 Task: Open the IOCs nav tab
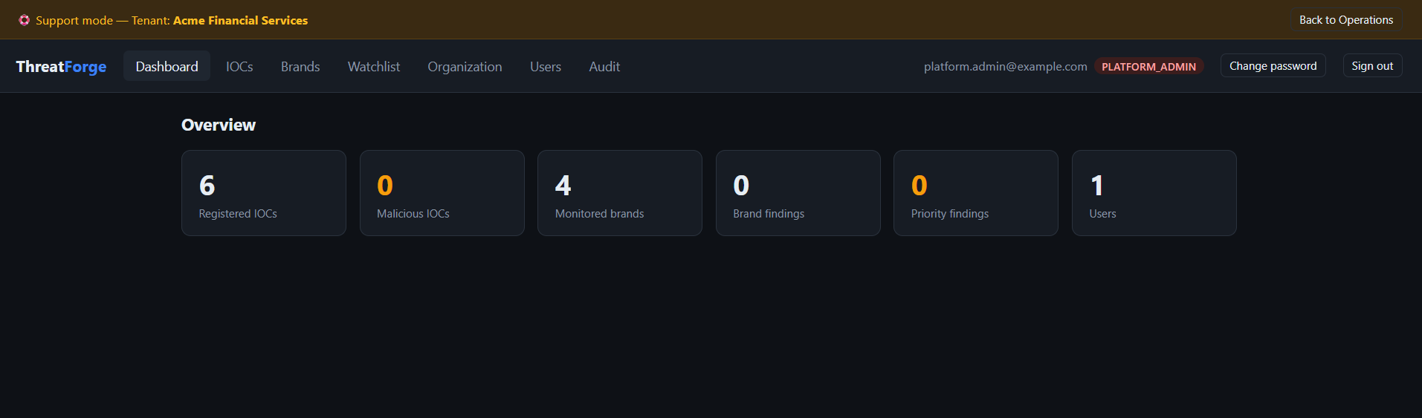pyautogui.click(x=239, y=66)
